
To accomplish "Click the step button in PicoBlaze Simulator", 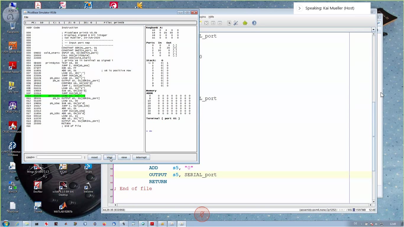I will coord(109,157).
